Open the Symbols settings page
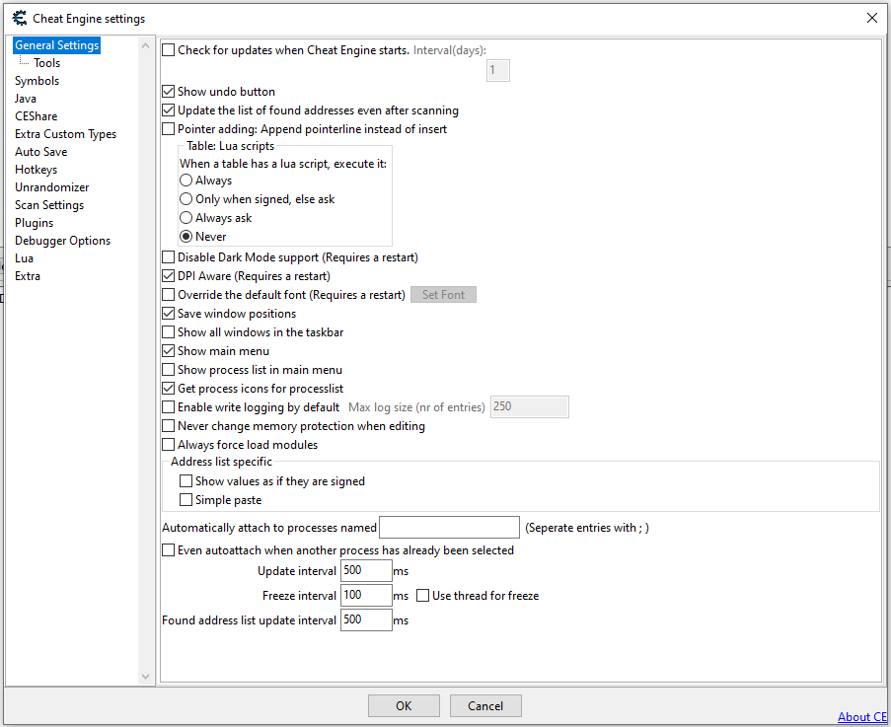The image size is (891, 727). tap(37, 81)
